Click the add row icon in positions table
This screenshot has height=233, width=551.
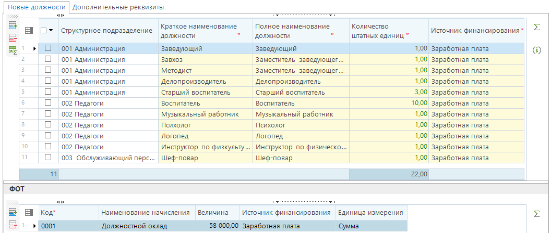pos(13,25)
